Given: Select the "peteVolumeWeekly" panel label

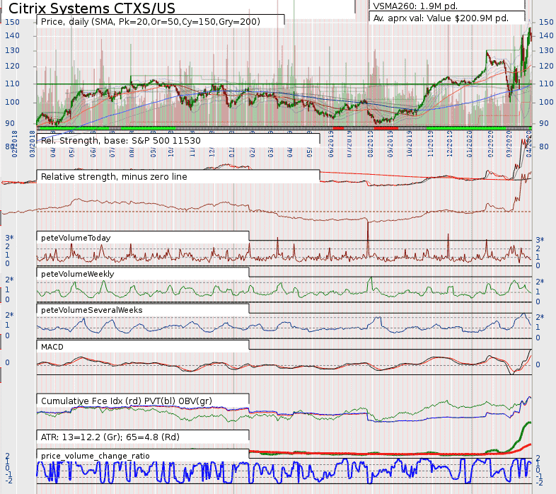Looking at the screenshot, I should (78, 274).
